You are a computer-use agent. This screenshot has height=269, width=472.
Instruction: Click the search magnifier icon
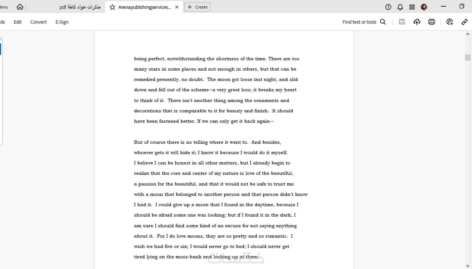(x=383, y=22)
